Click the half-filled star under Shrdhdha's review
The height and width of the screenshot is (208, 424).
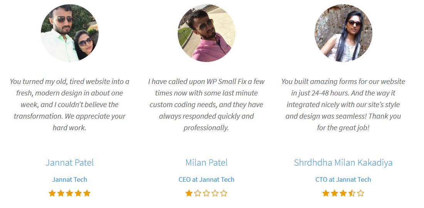point(352,193)
